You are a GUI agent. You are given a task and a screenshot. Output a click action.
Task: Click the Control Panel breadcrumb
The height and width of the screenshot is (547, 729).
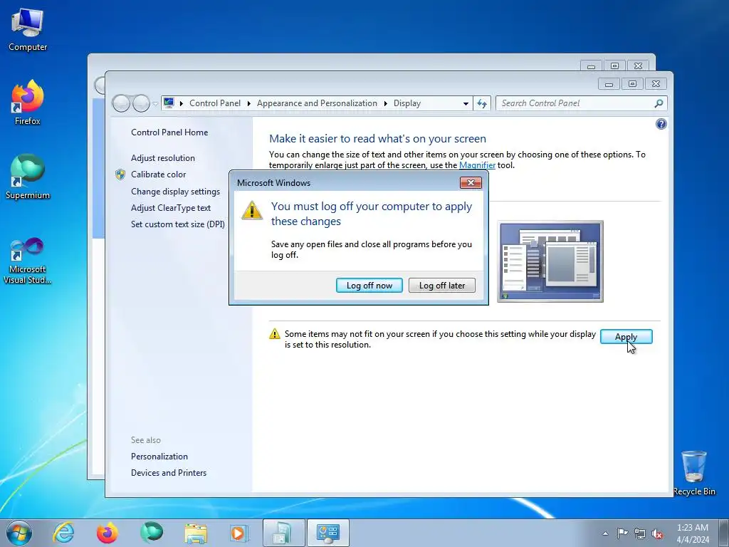[215, 103]
